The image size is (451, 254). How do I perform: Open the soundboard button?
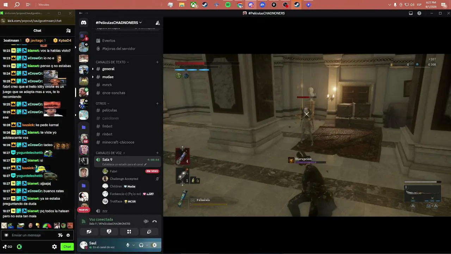149,231
